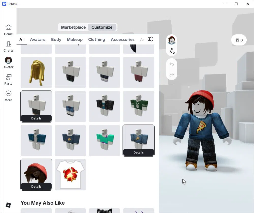Click the avatar headshot view icon
The height and width of the screenshot is (213, 254).
(172, 40)
